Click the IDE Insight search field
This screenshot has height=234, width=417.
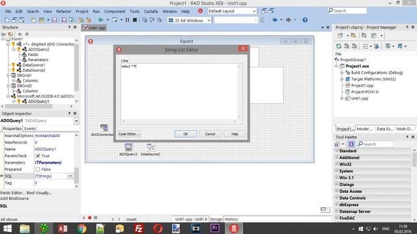pos(347,11)
